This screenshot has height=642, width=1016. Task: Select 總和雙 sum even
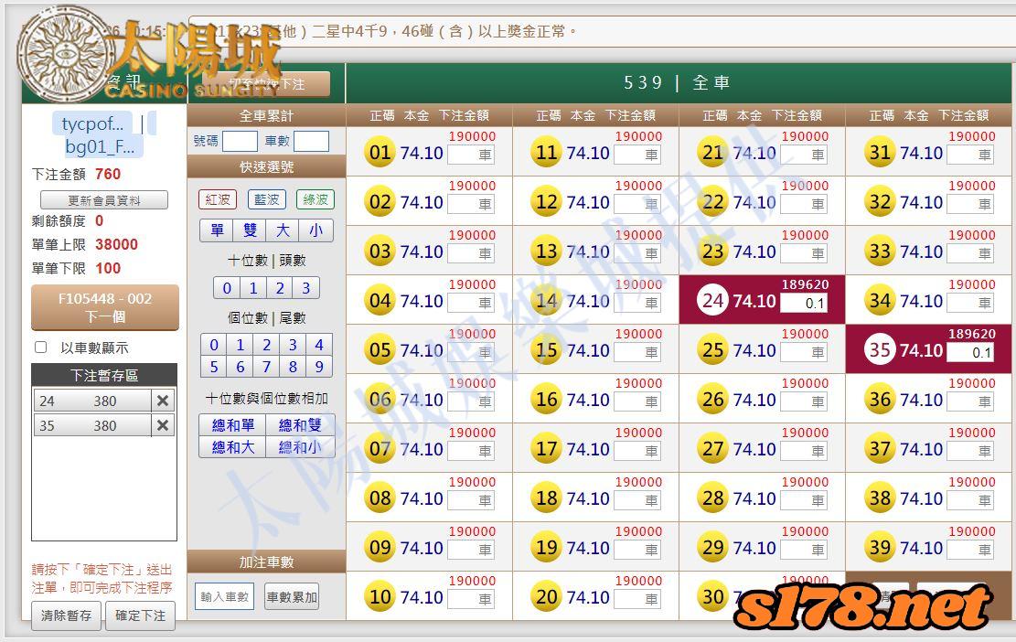tap(300, 425)
